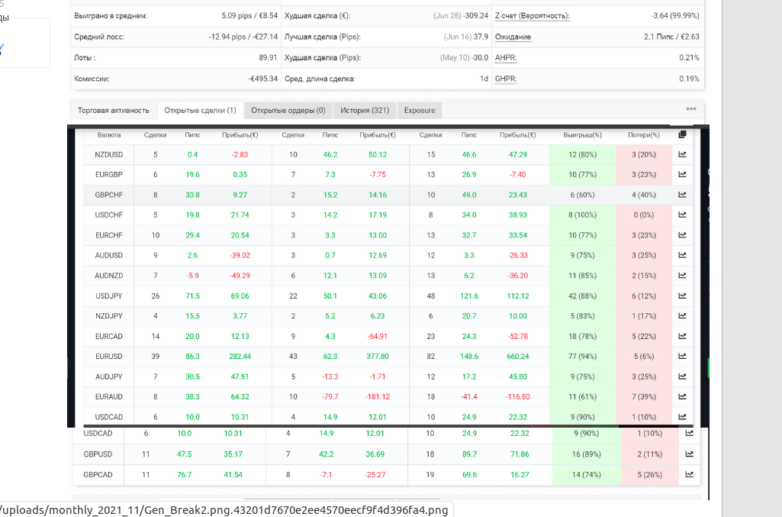782x517 pixels.
Task: Select the Открытые сделки (1) tab
Action: [x=200, y=110]
